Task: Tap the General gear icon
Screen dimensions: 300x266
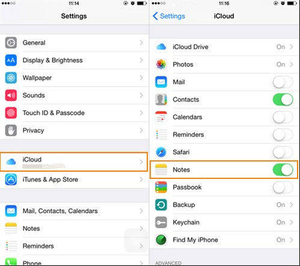Action: click(11, 43)
